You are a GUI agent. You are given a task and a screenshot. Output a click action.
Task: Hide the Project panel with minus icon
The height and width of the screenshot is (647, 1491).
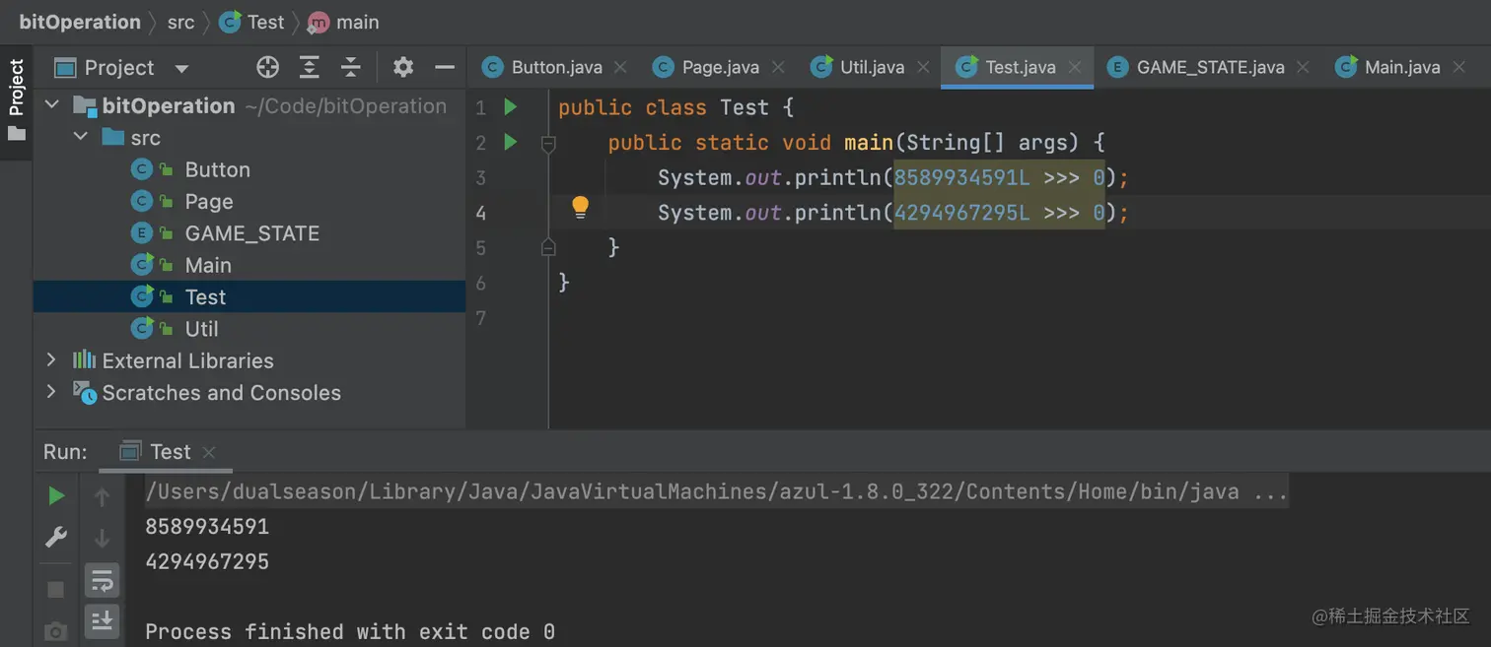pos(445,67)
